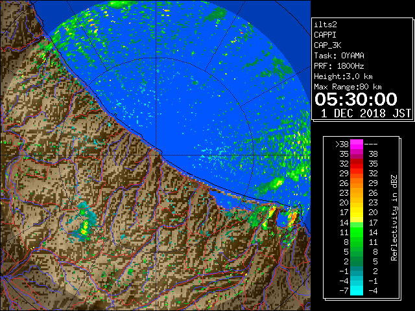Click the cyan -7 dBZ swatch
Screen dimensions: 415x311
(357, 291)
